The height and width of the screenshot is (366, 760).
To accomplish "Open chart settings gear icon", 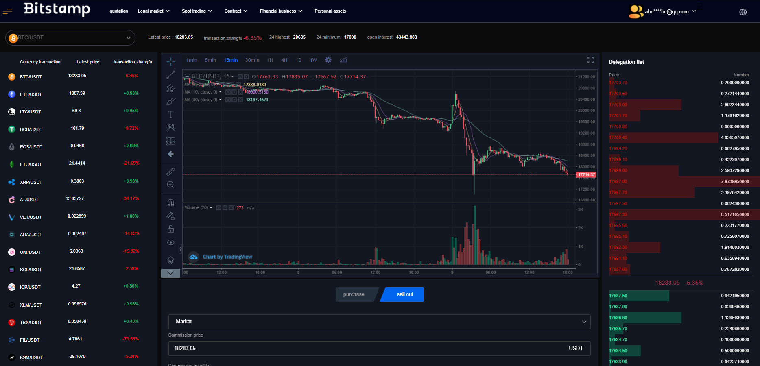I will [328, 60].
